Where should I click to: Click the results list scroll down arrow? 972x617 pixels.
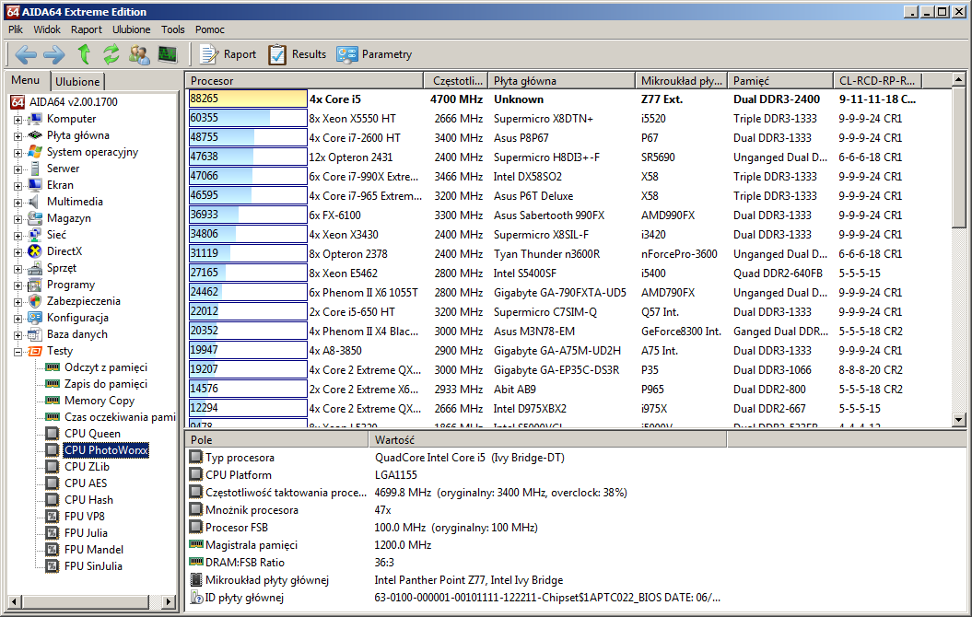[958, 420]
